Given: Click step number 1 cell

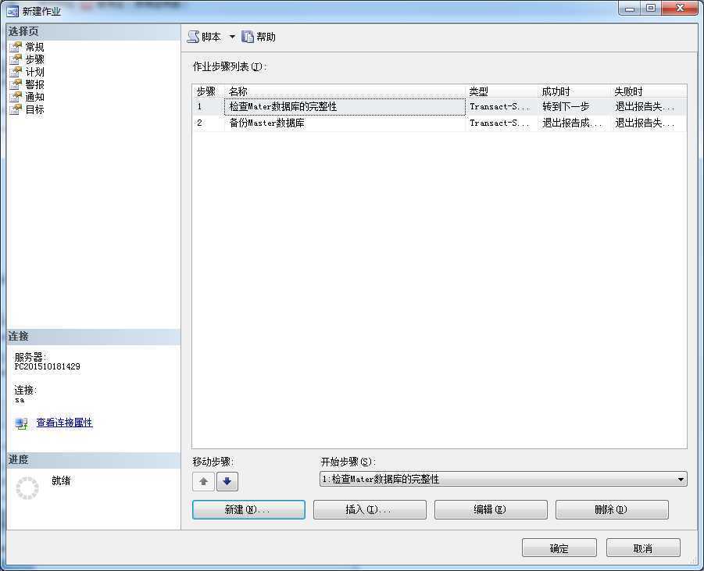Looking at the screenshot, I should pos(209,107).
